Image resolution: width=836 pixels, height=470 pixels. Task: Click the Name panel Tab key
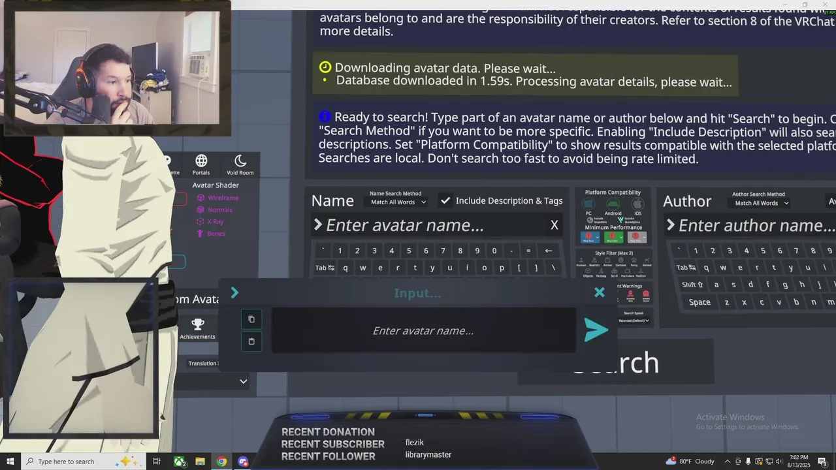pos(325,268)
